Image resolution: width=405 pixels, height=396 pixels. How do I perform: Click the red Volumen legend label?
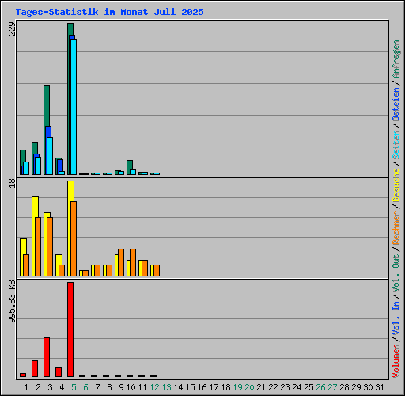[396, 360]
